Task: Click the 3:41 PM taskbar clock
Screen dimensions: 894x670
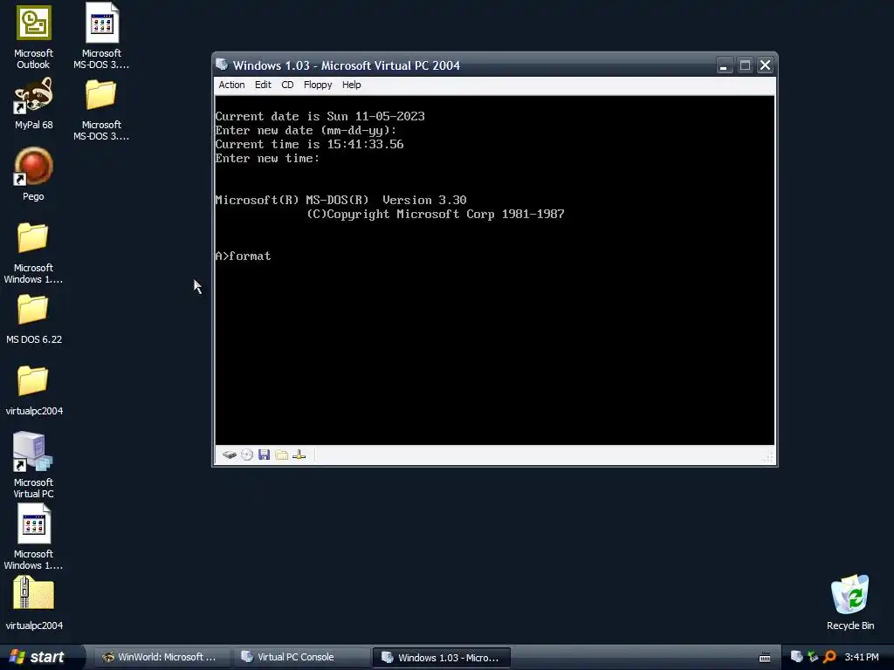Action: click(862, 657)
